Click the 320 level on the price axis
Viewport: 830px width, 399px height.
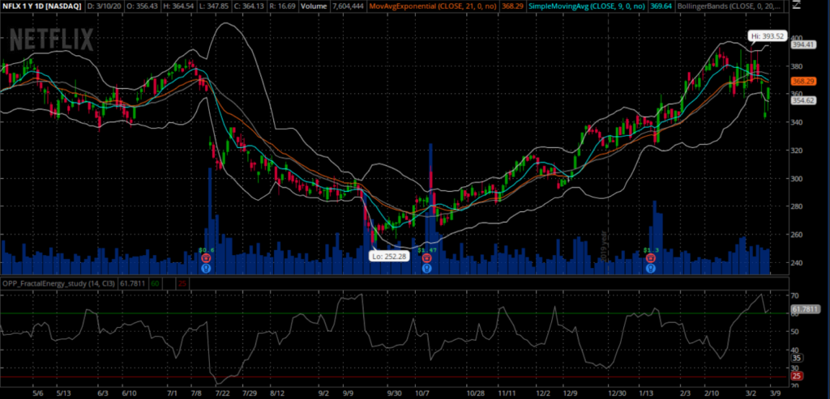pos(798,150)
